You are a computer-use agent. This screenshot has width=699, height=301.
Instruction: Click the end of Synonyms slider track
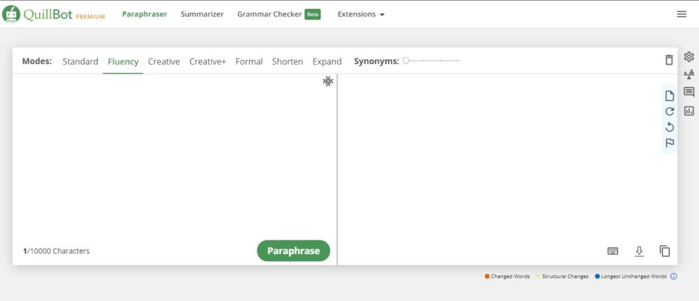pyautogui.click(x=458, y=61)
